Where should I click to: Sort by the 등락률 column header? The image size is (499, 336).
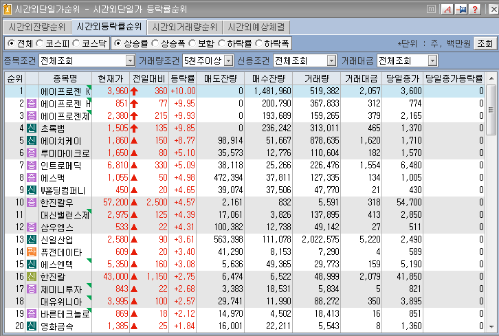[182, 78]
